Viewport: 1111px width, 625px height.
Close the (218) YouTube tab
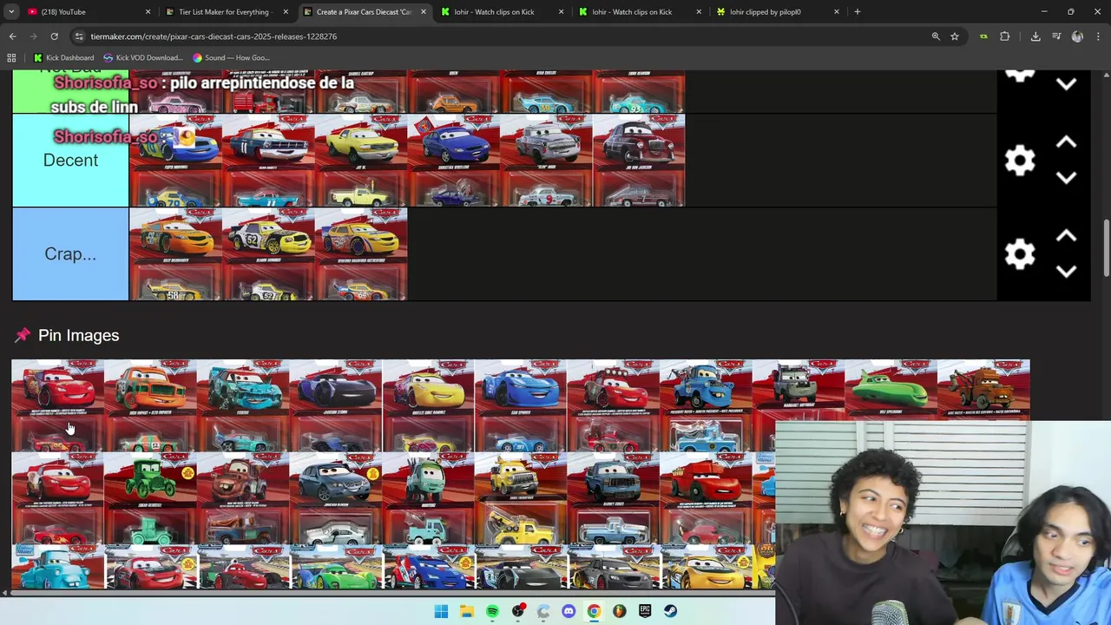pyautogui.click(x=148, y=12)
